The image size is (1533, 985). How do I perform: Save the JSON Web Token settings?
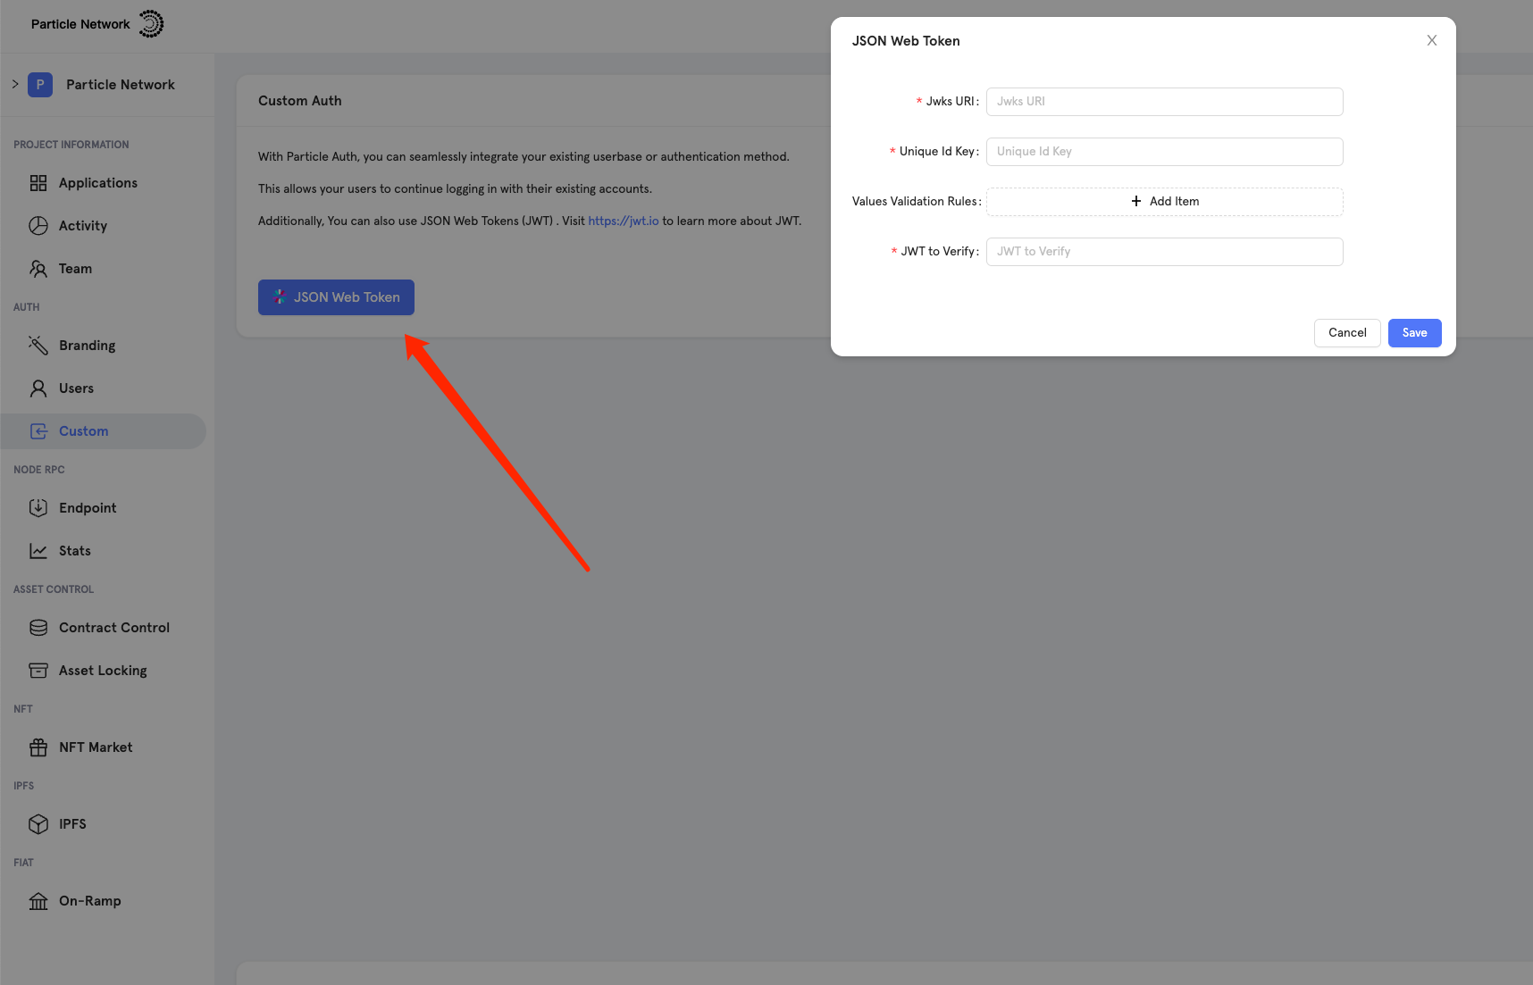point(1414,333)
